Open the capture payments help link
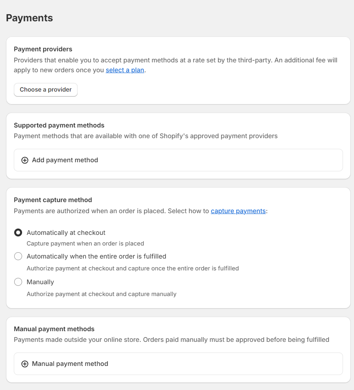Image resolution: width=354 pixels, height=390 pixels. pos(238,211)
